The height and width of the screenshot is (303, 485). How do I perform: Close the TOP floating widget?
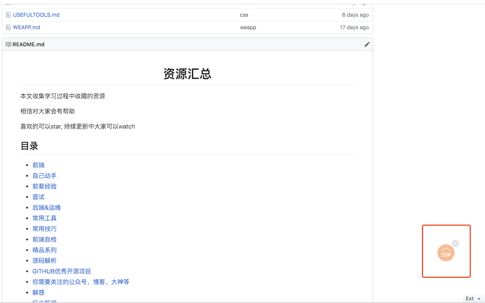point(455,244)
